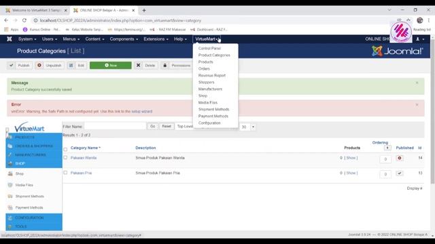435x244 pixels.
Task: Choose Shop in the VirtueMart dropdown
Action: (203, 96)
